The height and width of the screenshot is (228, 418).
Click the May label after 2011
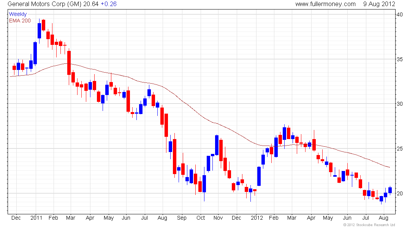[109, 218]
